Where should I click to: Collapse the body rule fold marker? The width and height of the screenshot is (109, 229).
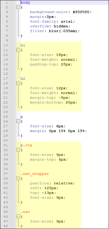[x=18, y=7]
